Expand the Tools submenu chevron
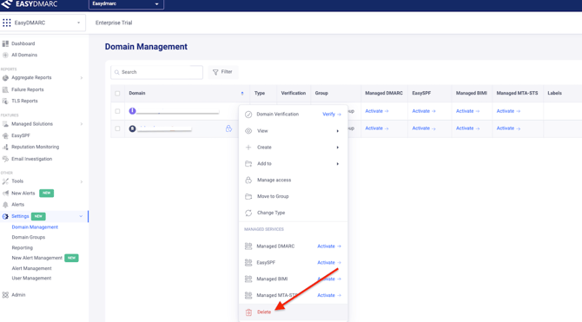This screenshot has width=582, height=322. pyautogui.click(x=82, y=181)
